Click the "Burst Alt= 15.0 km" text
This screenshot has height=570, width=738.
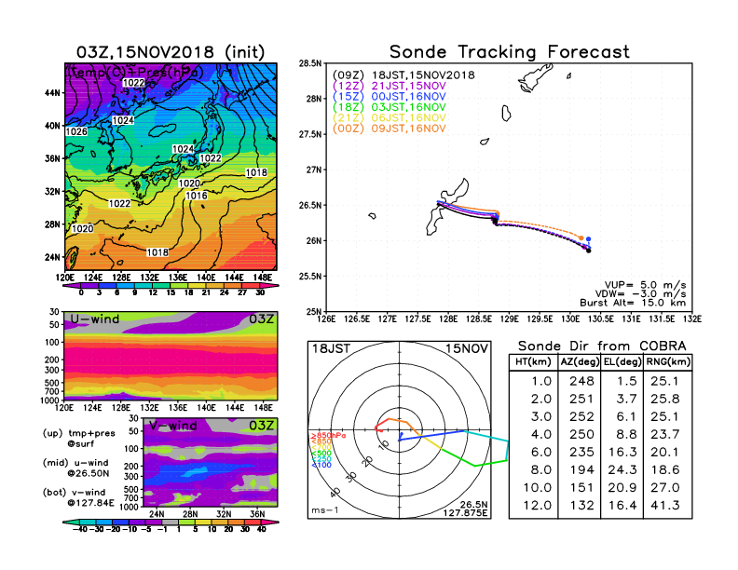click(633, 303)
